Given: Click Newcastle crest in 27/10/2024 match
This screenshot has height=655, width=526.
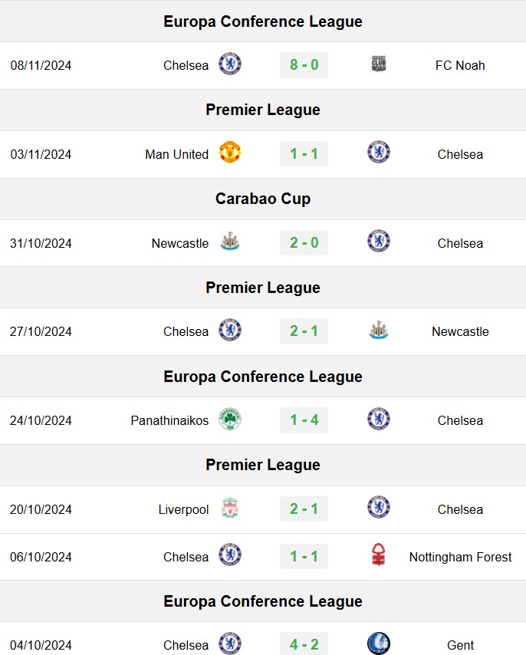Looking at the screenshot, I should [379, 330].
